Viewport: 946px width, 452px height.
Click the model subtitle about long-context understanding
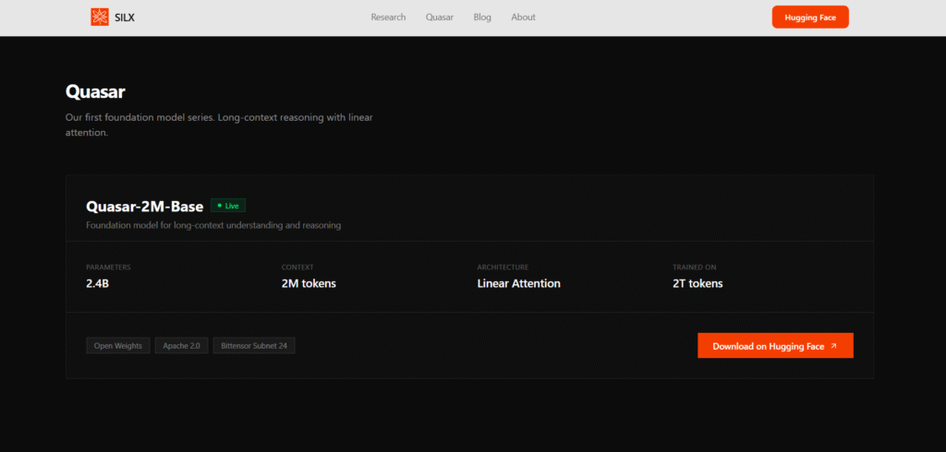213,225
